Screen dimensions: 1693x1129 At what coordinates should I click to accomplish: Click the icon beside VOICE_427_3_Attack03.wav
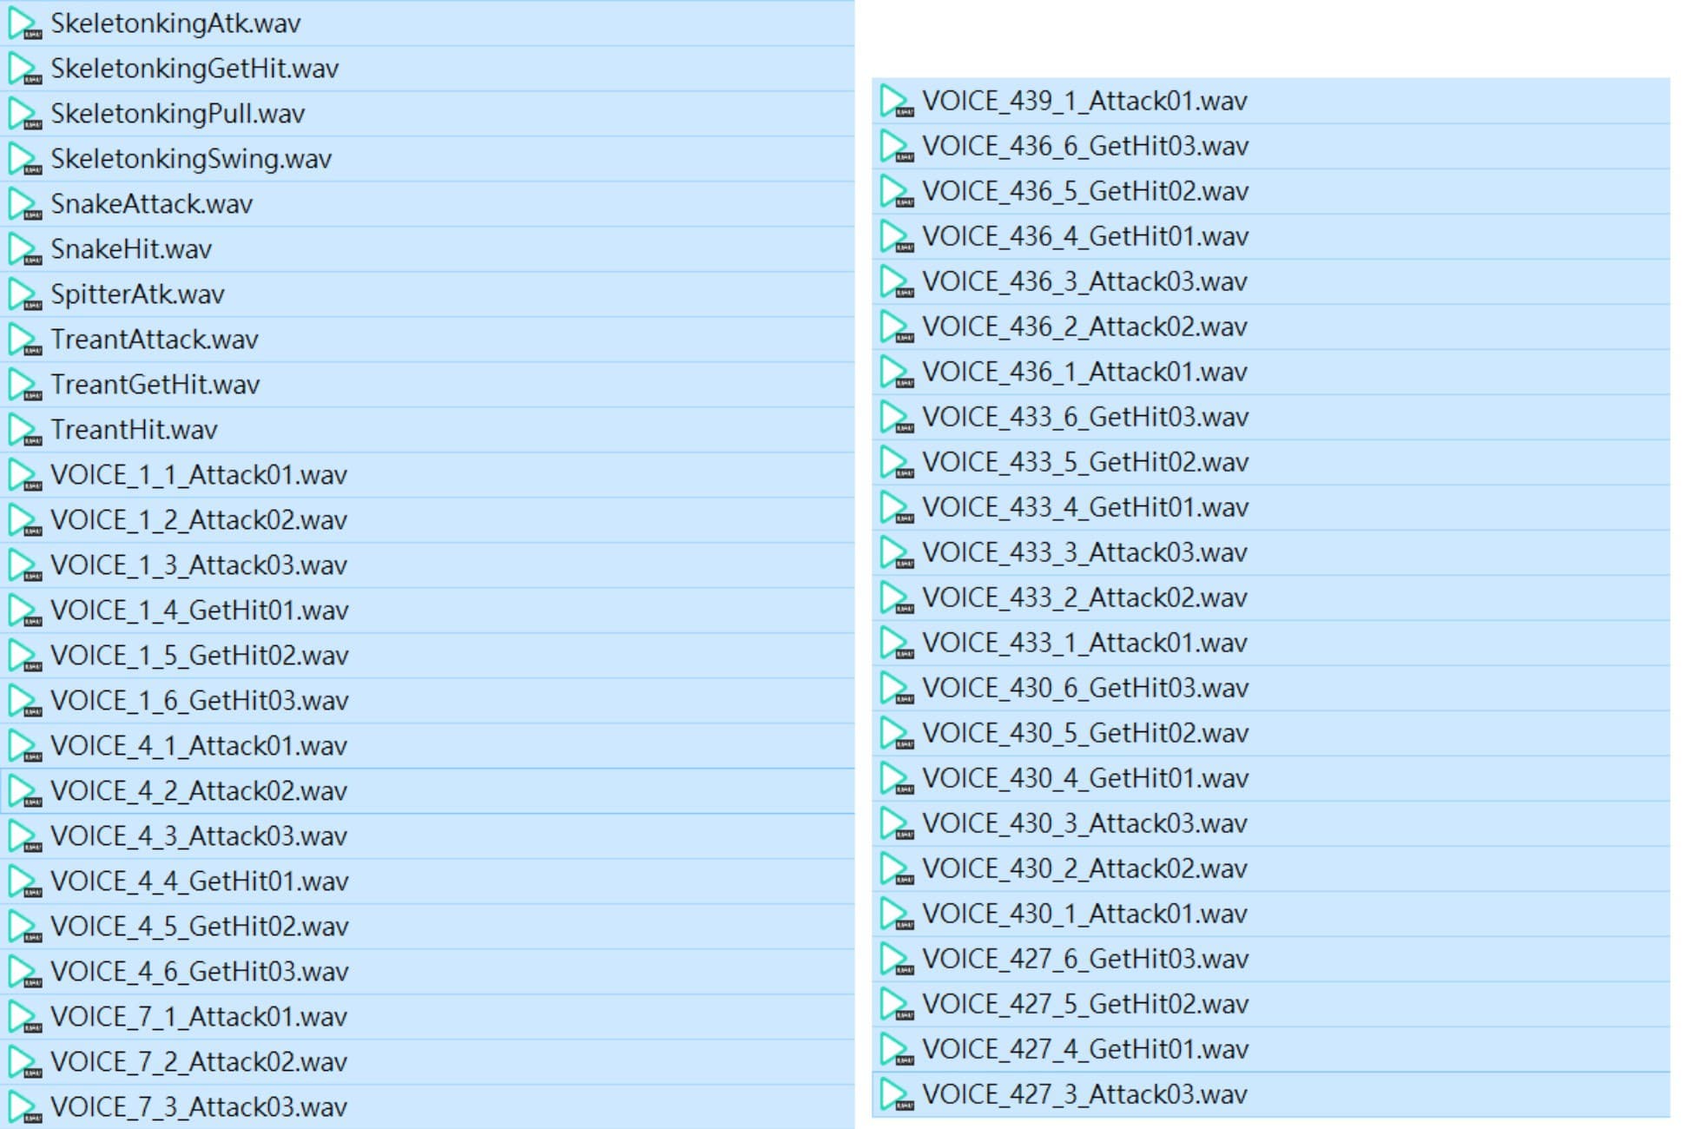pos(897,1094)
